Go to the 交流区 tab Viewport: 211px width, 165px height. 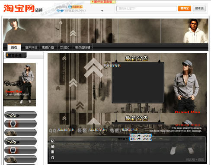point(64,47)
